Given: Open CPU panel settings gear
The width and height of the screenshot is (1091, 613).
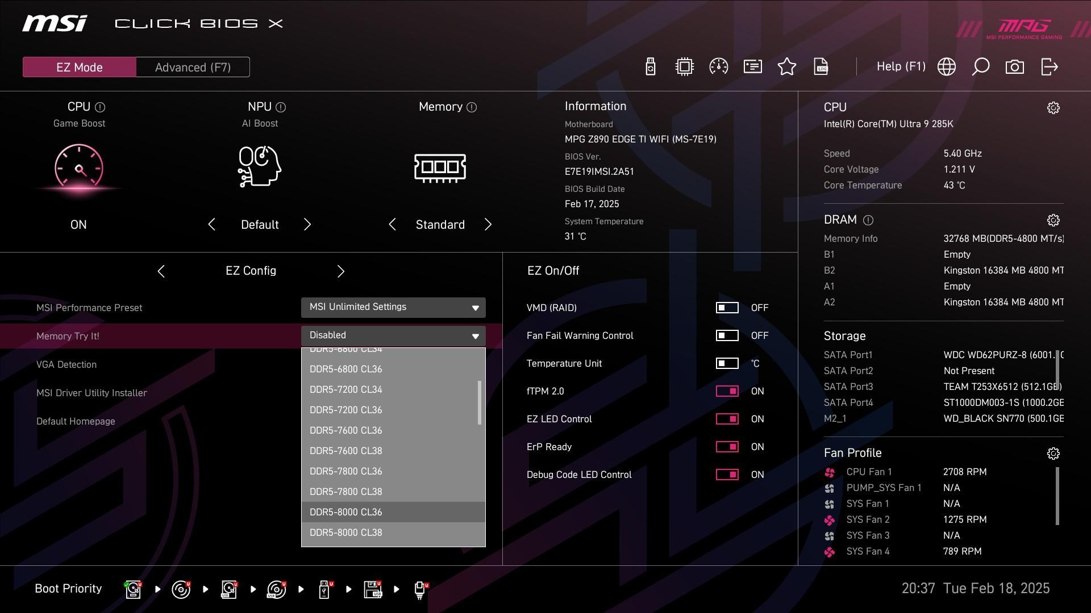Looking at the screenshot, I should point(1053,108).
